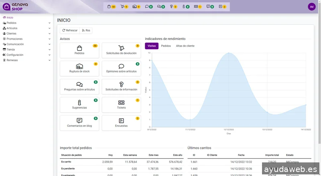Click cart ID 1.660 in Últimos carritos
This screenshot has height=176, width=321.
pyautogui.click(x=194, y=169)
